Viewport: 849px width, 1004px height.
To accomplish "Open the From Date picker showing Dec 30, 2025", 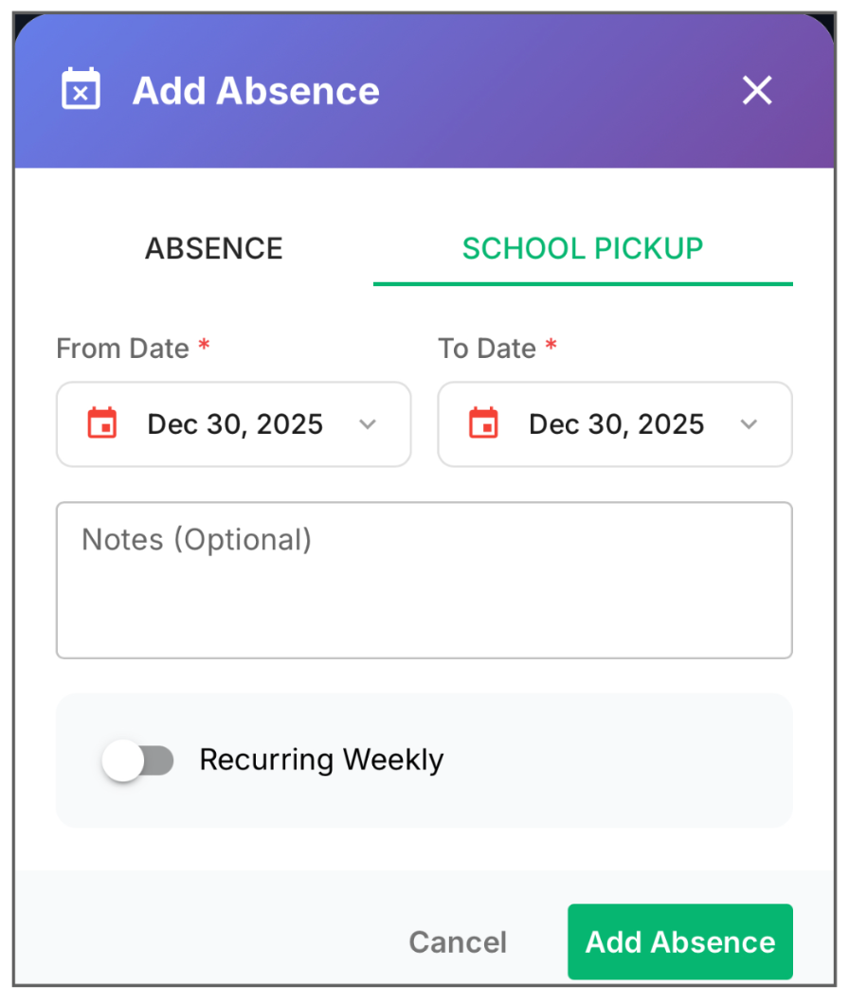I will 234,424.
